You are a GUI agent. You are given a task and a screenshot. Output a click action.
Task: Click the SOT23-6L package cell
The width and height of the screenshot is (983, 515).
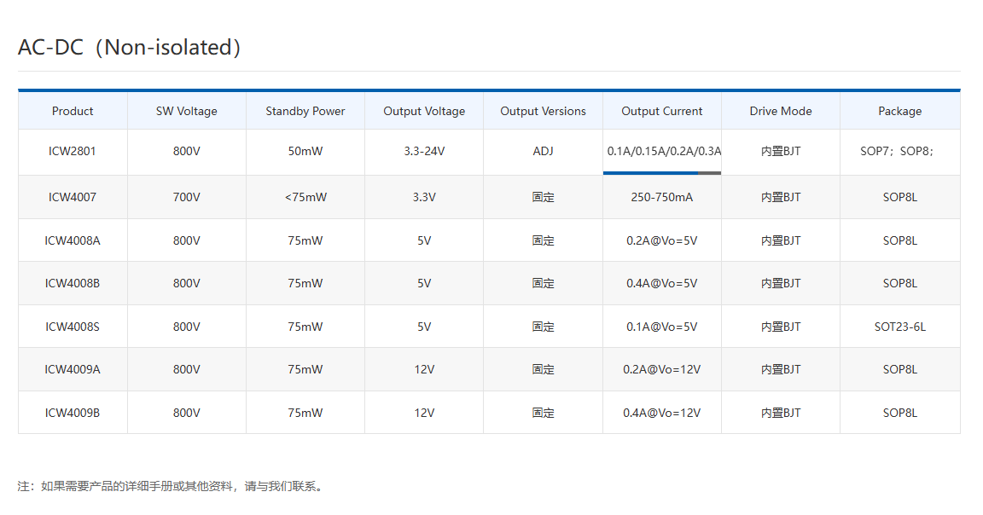[x=899, y=327]
